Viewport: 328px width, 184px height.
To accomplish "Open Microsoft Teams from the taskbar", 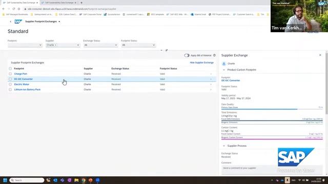I will tap(63, 180).
